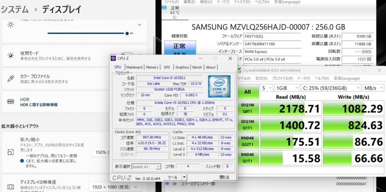
Task: Click the 66.66 write result cell
Action: pyautogui.click(x=354, y=158)
